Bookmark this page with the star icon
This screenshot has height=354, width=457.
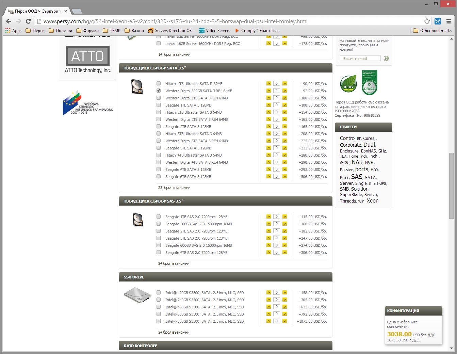pyautogui.click(x=427, y=21)
